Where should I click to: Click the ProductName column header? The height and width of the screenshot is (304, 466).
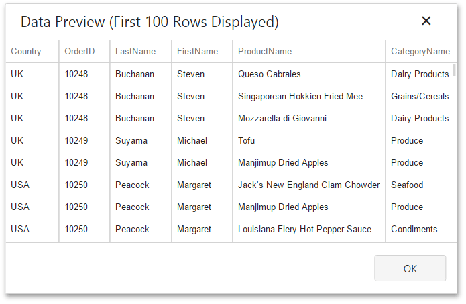coord(265,52)
